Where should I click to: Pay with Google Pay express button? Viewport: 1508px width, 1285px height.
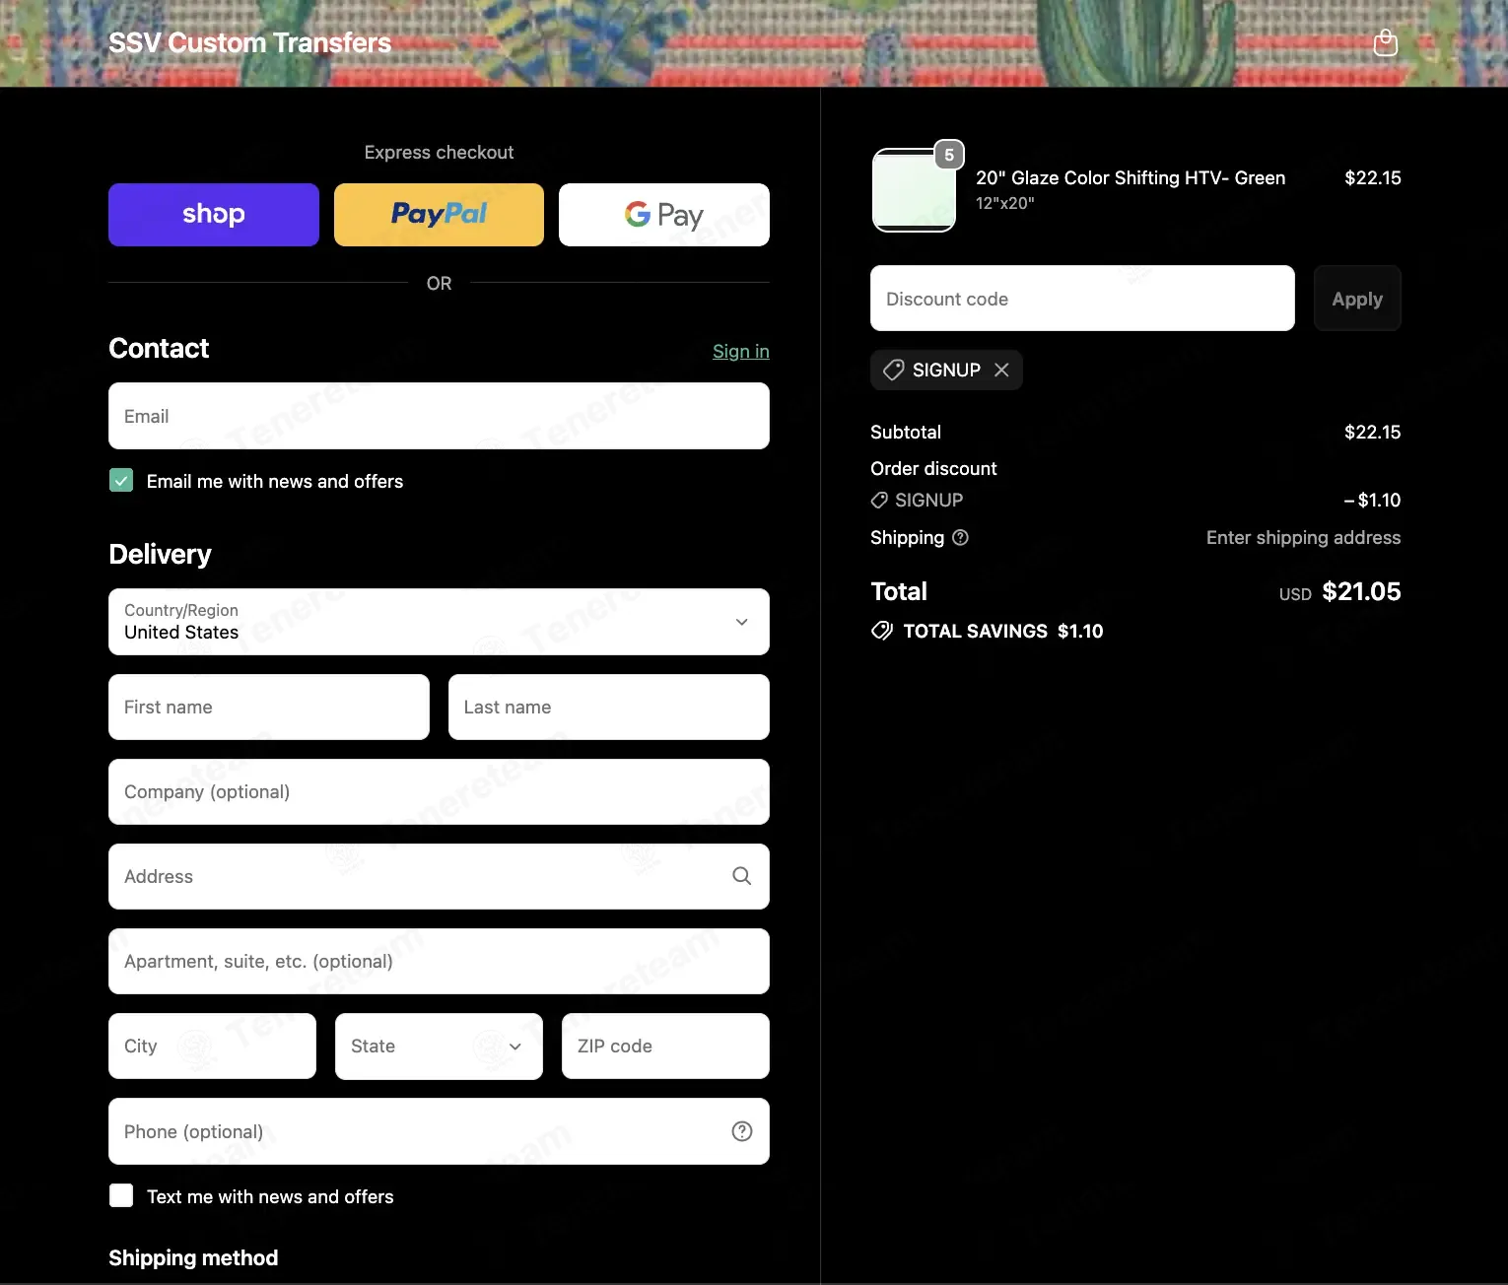[x=664, y=215]
